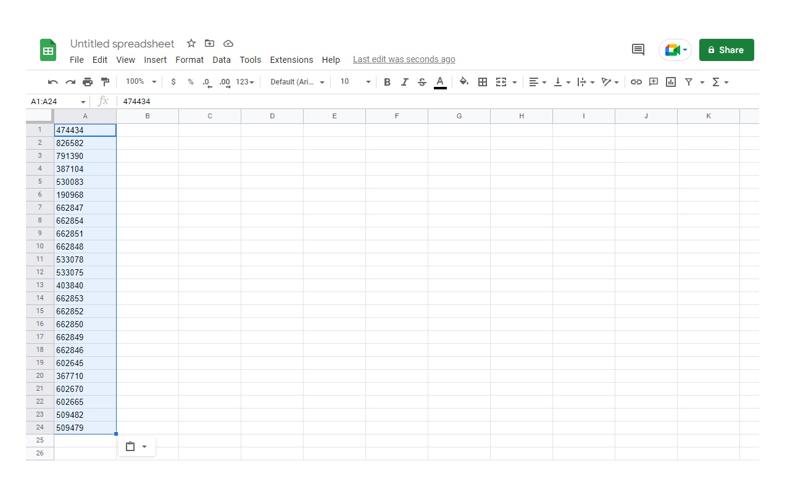Image resolution: width=790 pixels, height=493 pixels.
Task: Redo the last action
Action: coord(70,82)
